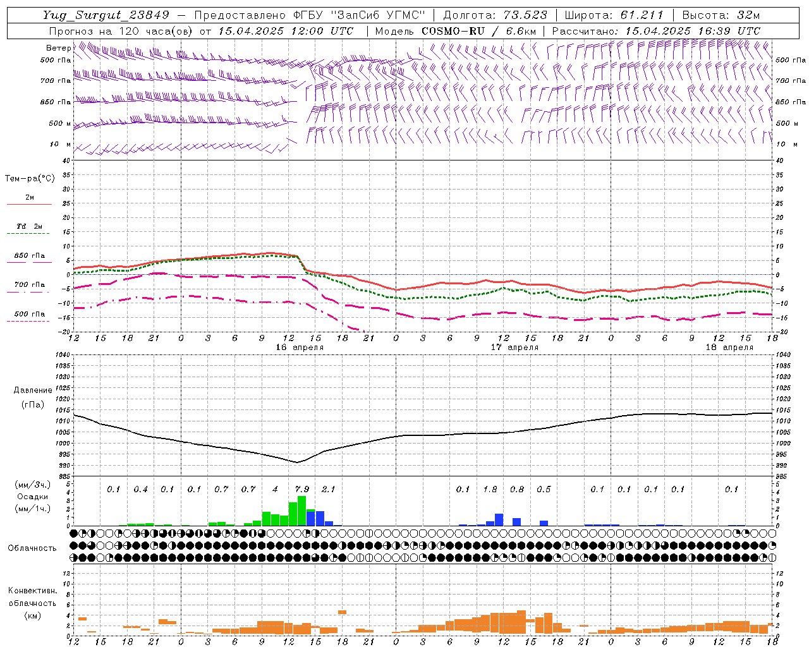
Task: Click the 850 гПа entry in temperature legend
Action: click(30, 256)
